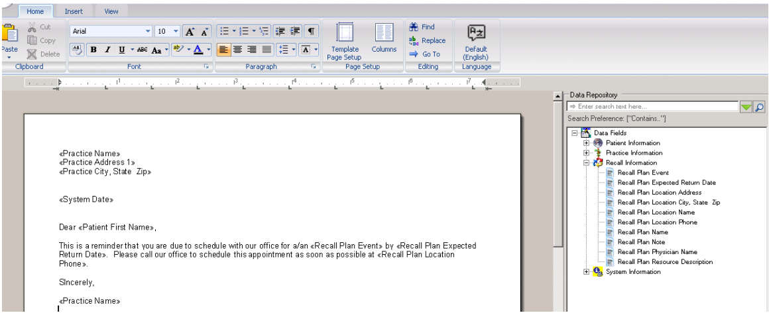Viewport: 769px width, 313px height.
Task: Collapse the Recall Information tree node
Action: [586, 163]
